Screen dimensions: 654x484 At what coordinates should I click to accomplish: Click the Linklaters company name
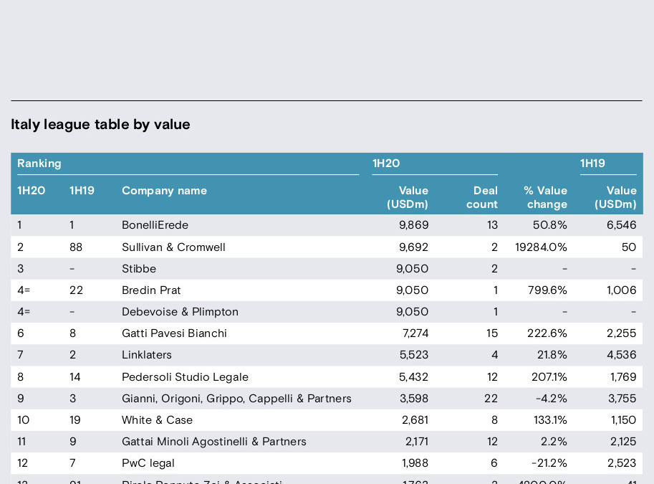coord(147,355)
